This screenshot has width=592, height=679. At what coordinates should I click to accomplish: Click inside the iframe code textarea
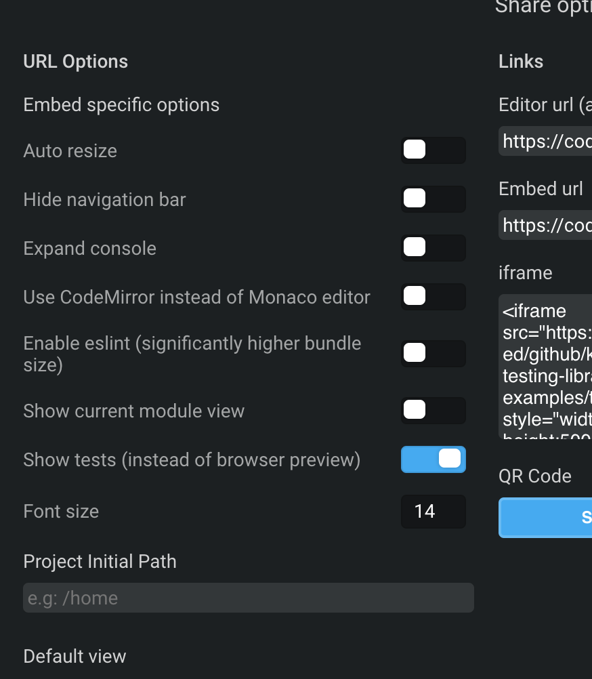pos(545,366)
